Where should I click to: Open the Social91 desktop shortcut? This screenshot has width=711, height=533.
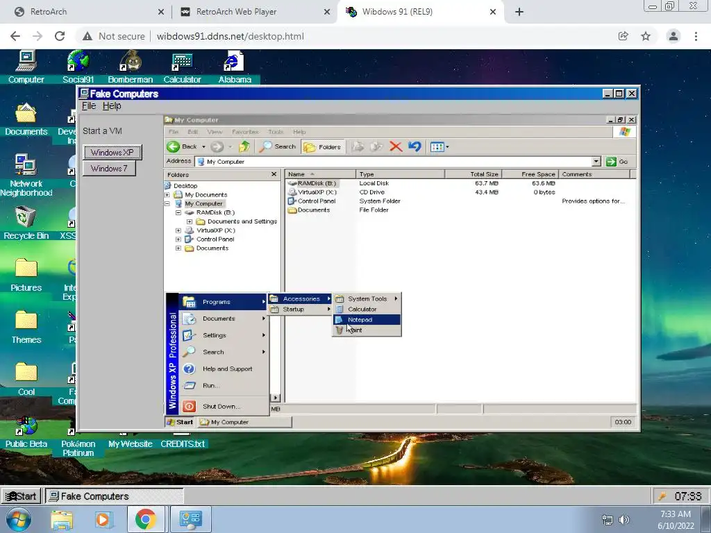78,67
